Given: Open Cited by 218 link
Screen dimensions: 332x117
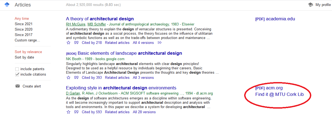Looking at the screenshot, I should [x=92, y=43].
